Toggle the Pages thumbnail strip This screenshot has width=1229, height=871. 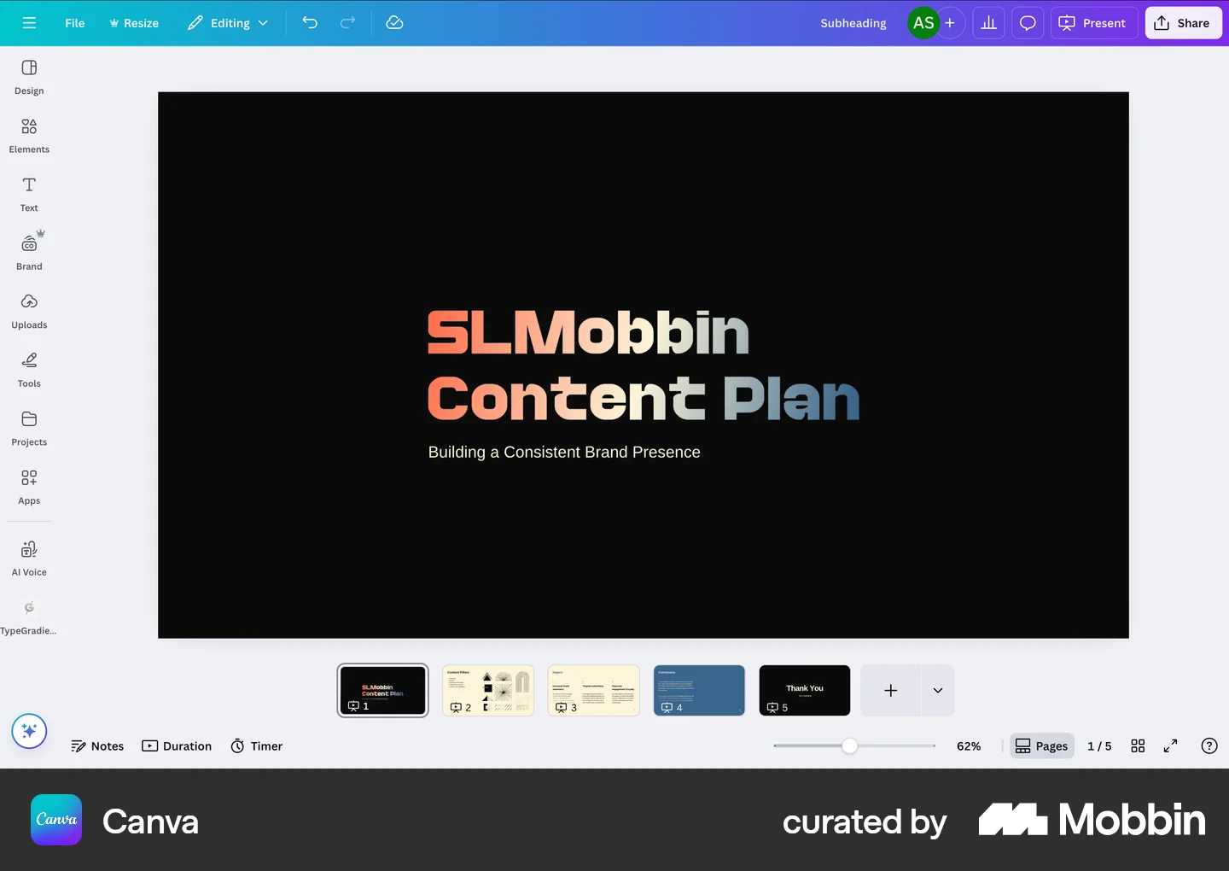pyautogui.click(x=1042, y=746)
